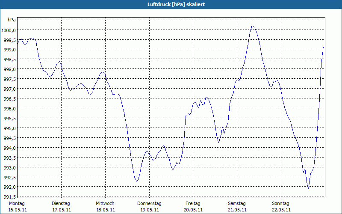This screenshot has width=342, height=214.
Task: Select the 'Samstag' day label
Action: click(x=237, y=204)
